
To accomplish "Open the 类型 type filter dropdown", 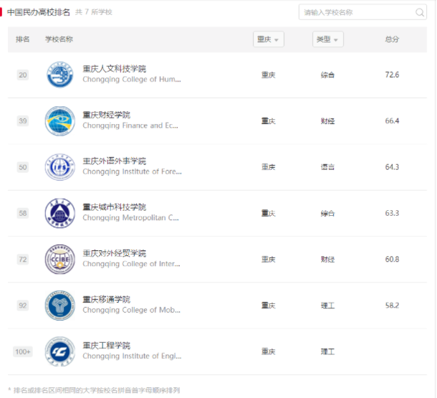I will pos(327,39).
